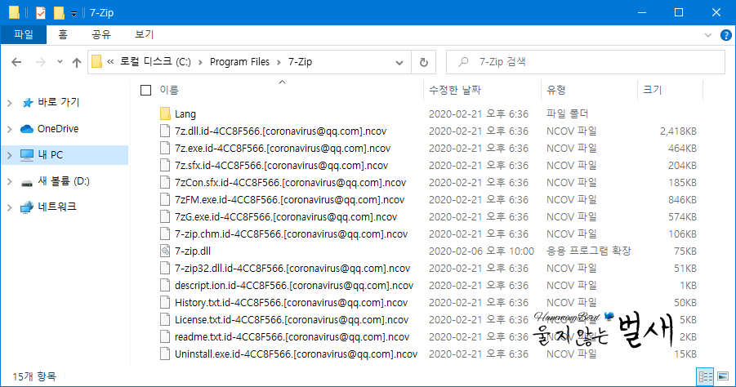
Task: Sort by the 크기 column header
Action: [652, 90]
